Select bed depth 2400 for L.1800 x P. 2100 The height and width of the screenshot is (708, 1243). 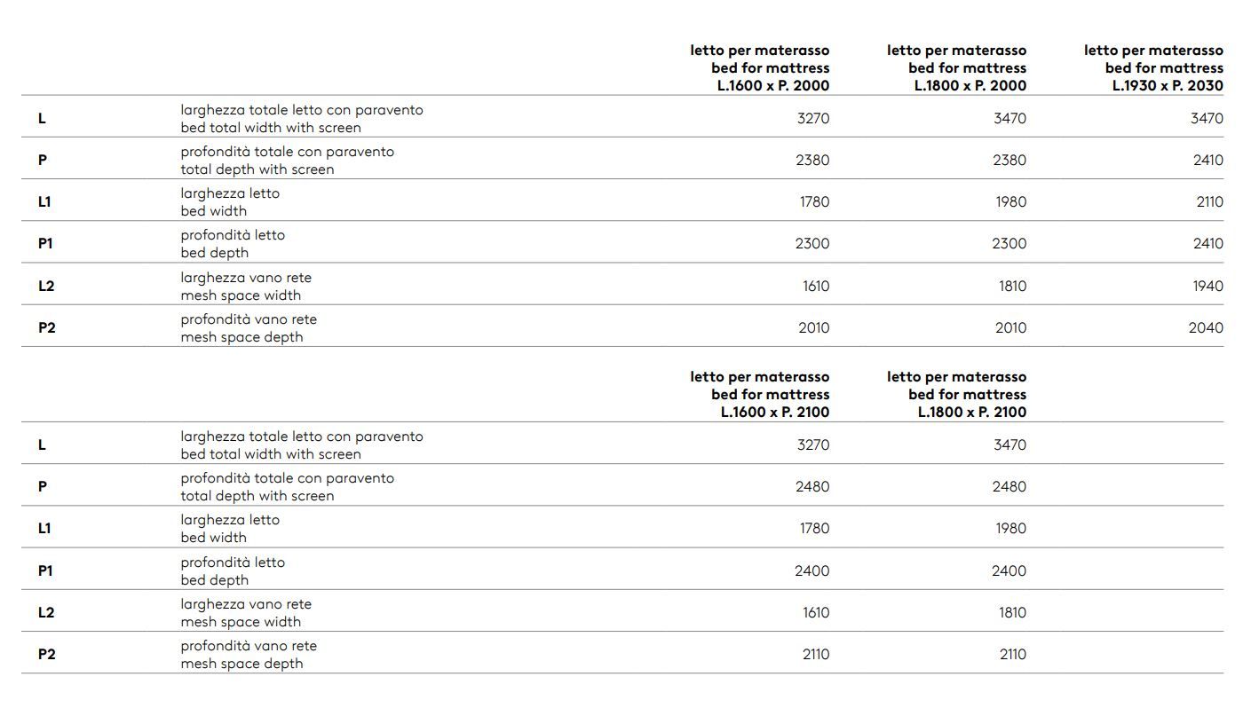pos(1009,570)
